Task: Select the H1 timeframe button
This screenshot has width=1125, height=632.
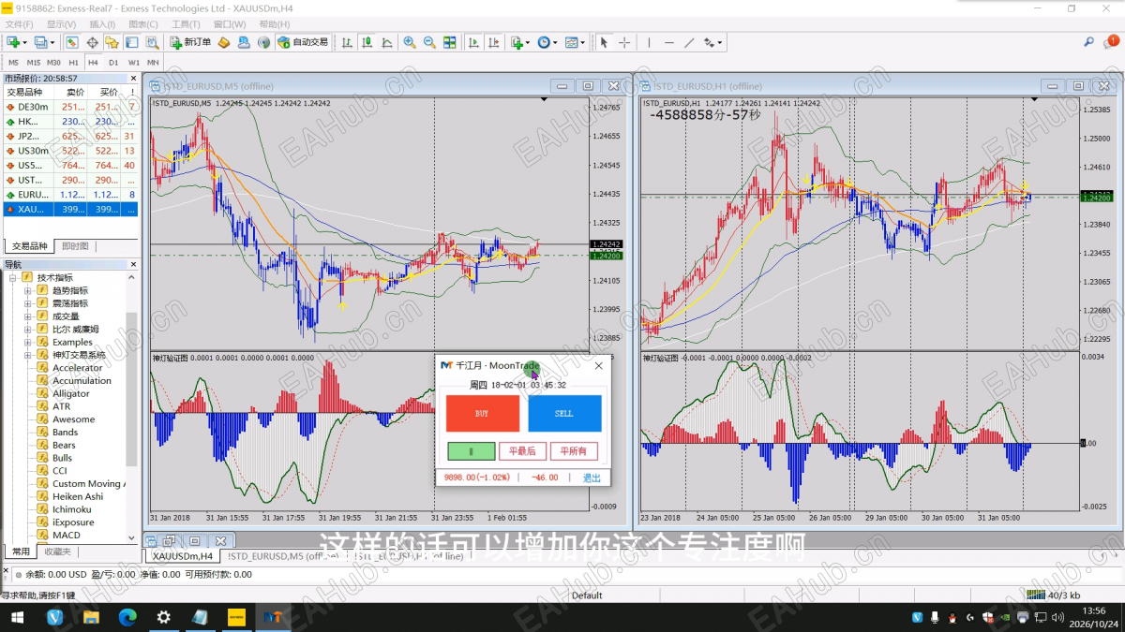Action: (x=73, y=63)
